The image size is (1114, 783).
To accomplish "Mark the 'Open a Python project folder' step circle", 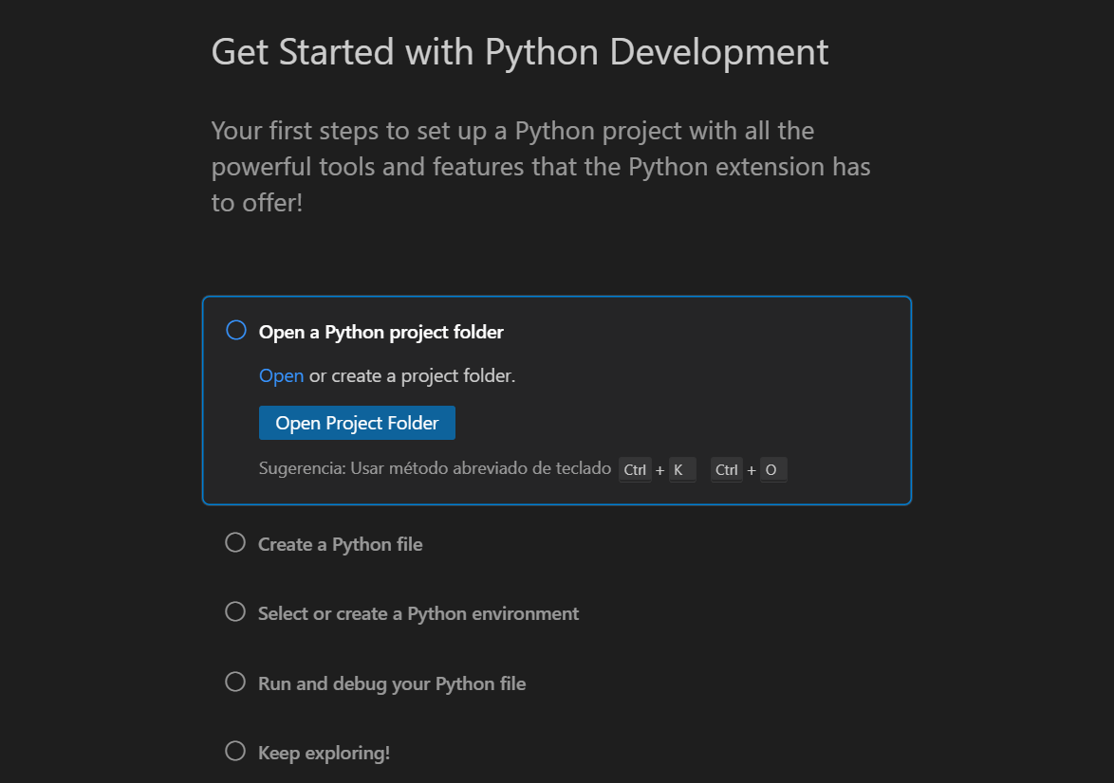I will tap(236, 331).
